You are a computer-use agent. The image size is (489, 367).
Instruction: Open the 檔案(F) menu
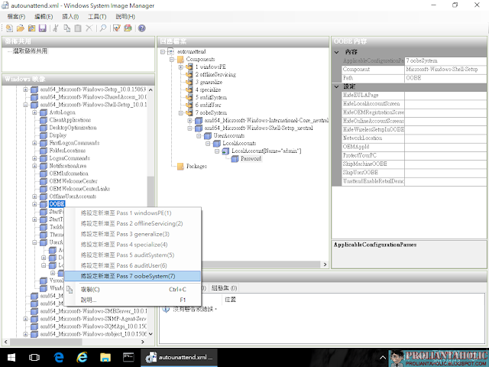(17, 17)
